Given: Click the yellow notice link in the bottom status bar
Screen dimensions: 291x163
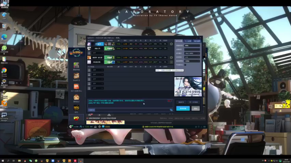Looking at the screenshot, I should tap(158, 127).
